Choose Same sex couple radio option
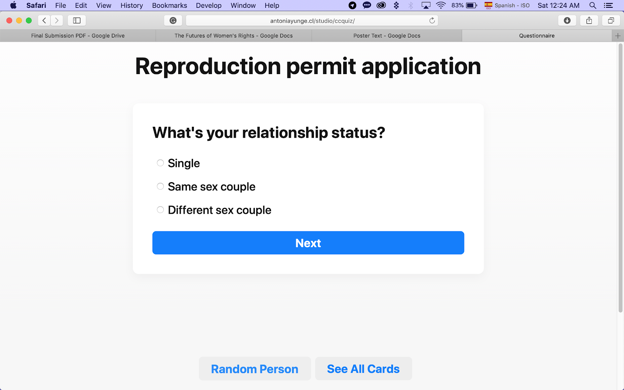 [160, 186]
